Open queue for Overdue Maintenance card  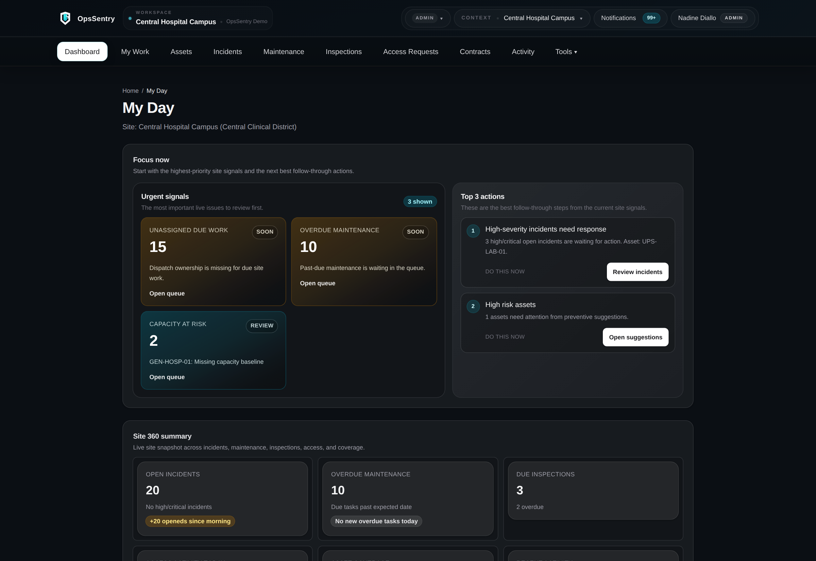point(317,283)
